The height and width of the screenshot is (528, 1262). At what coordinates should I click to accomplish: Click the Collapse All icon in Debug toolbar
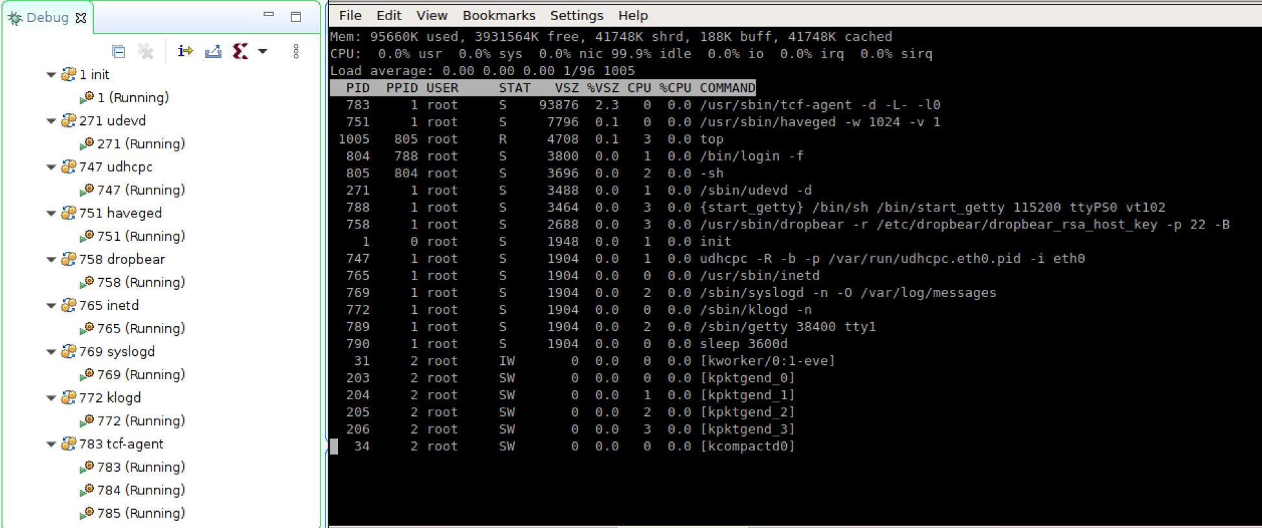click(118, 51)
